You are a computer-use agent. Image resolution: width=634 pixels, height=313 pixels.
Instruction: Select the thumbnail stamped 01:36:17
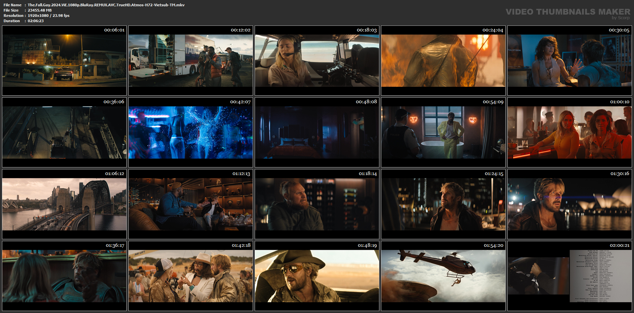click(x=64, y=276)
